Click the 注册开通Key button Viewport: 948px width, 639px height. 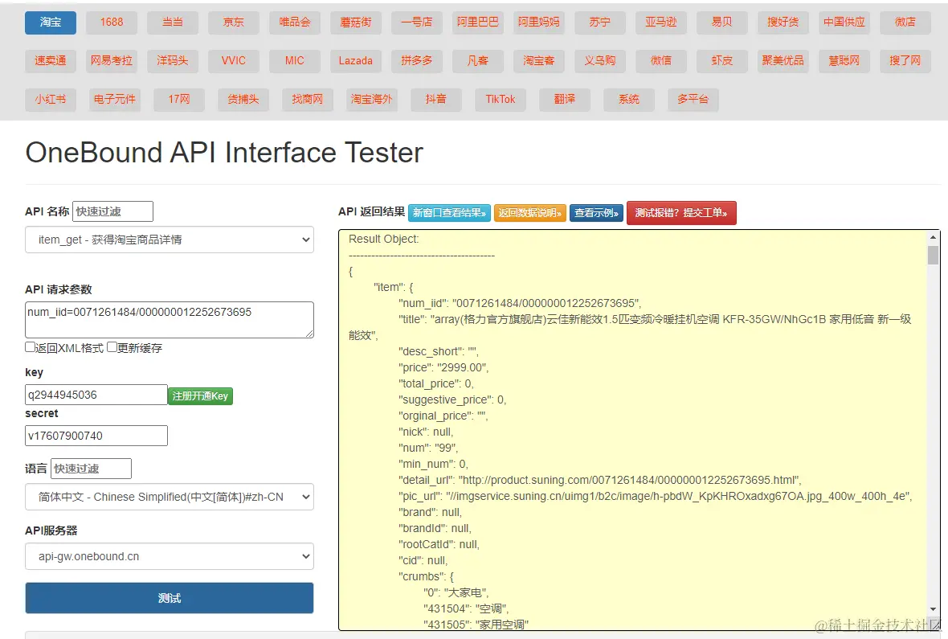[200, 395]
